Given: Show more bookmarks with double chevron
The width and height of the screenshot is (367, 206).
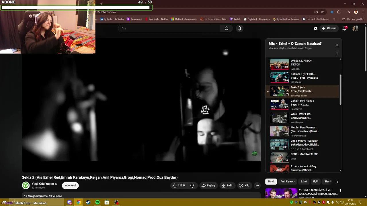Looking at the screenshot, I should point(334,19).
